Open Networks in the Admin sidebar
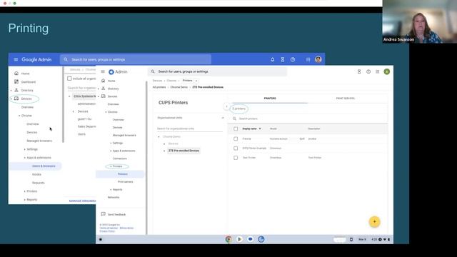The image size is (457, 257). 114,197
